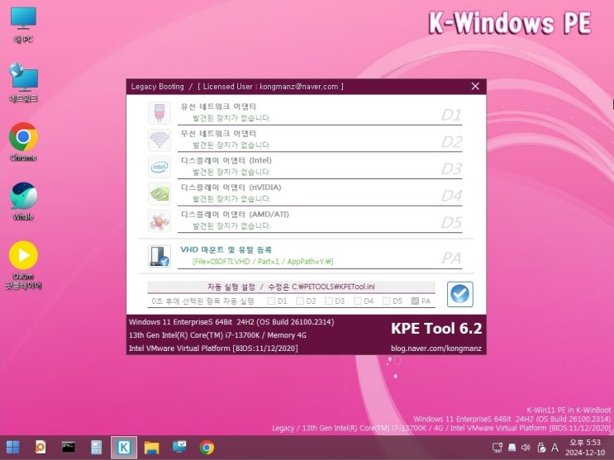Image resolution: width=614 pixels, height=460 pixels.
Task: Open the Network desktop icon
Action: pos(23,83)
